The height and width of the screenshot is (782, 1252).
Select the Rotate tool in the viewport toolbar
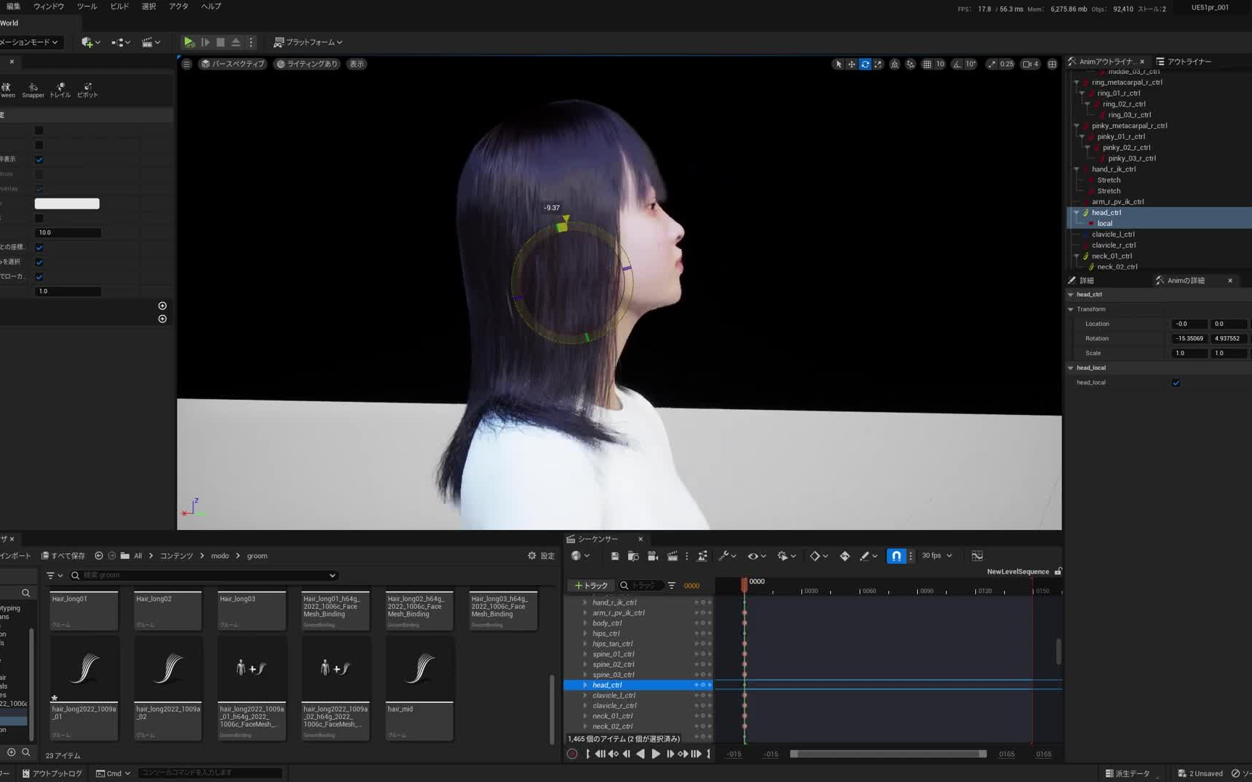pos(864,64)
